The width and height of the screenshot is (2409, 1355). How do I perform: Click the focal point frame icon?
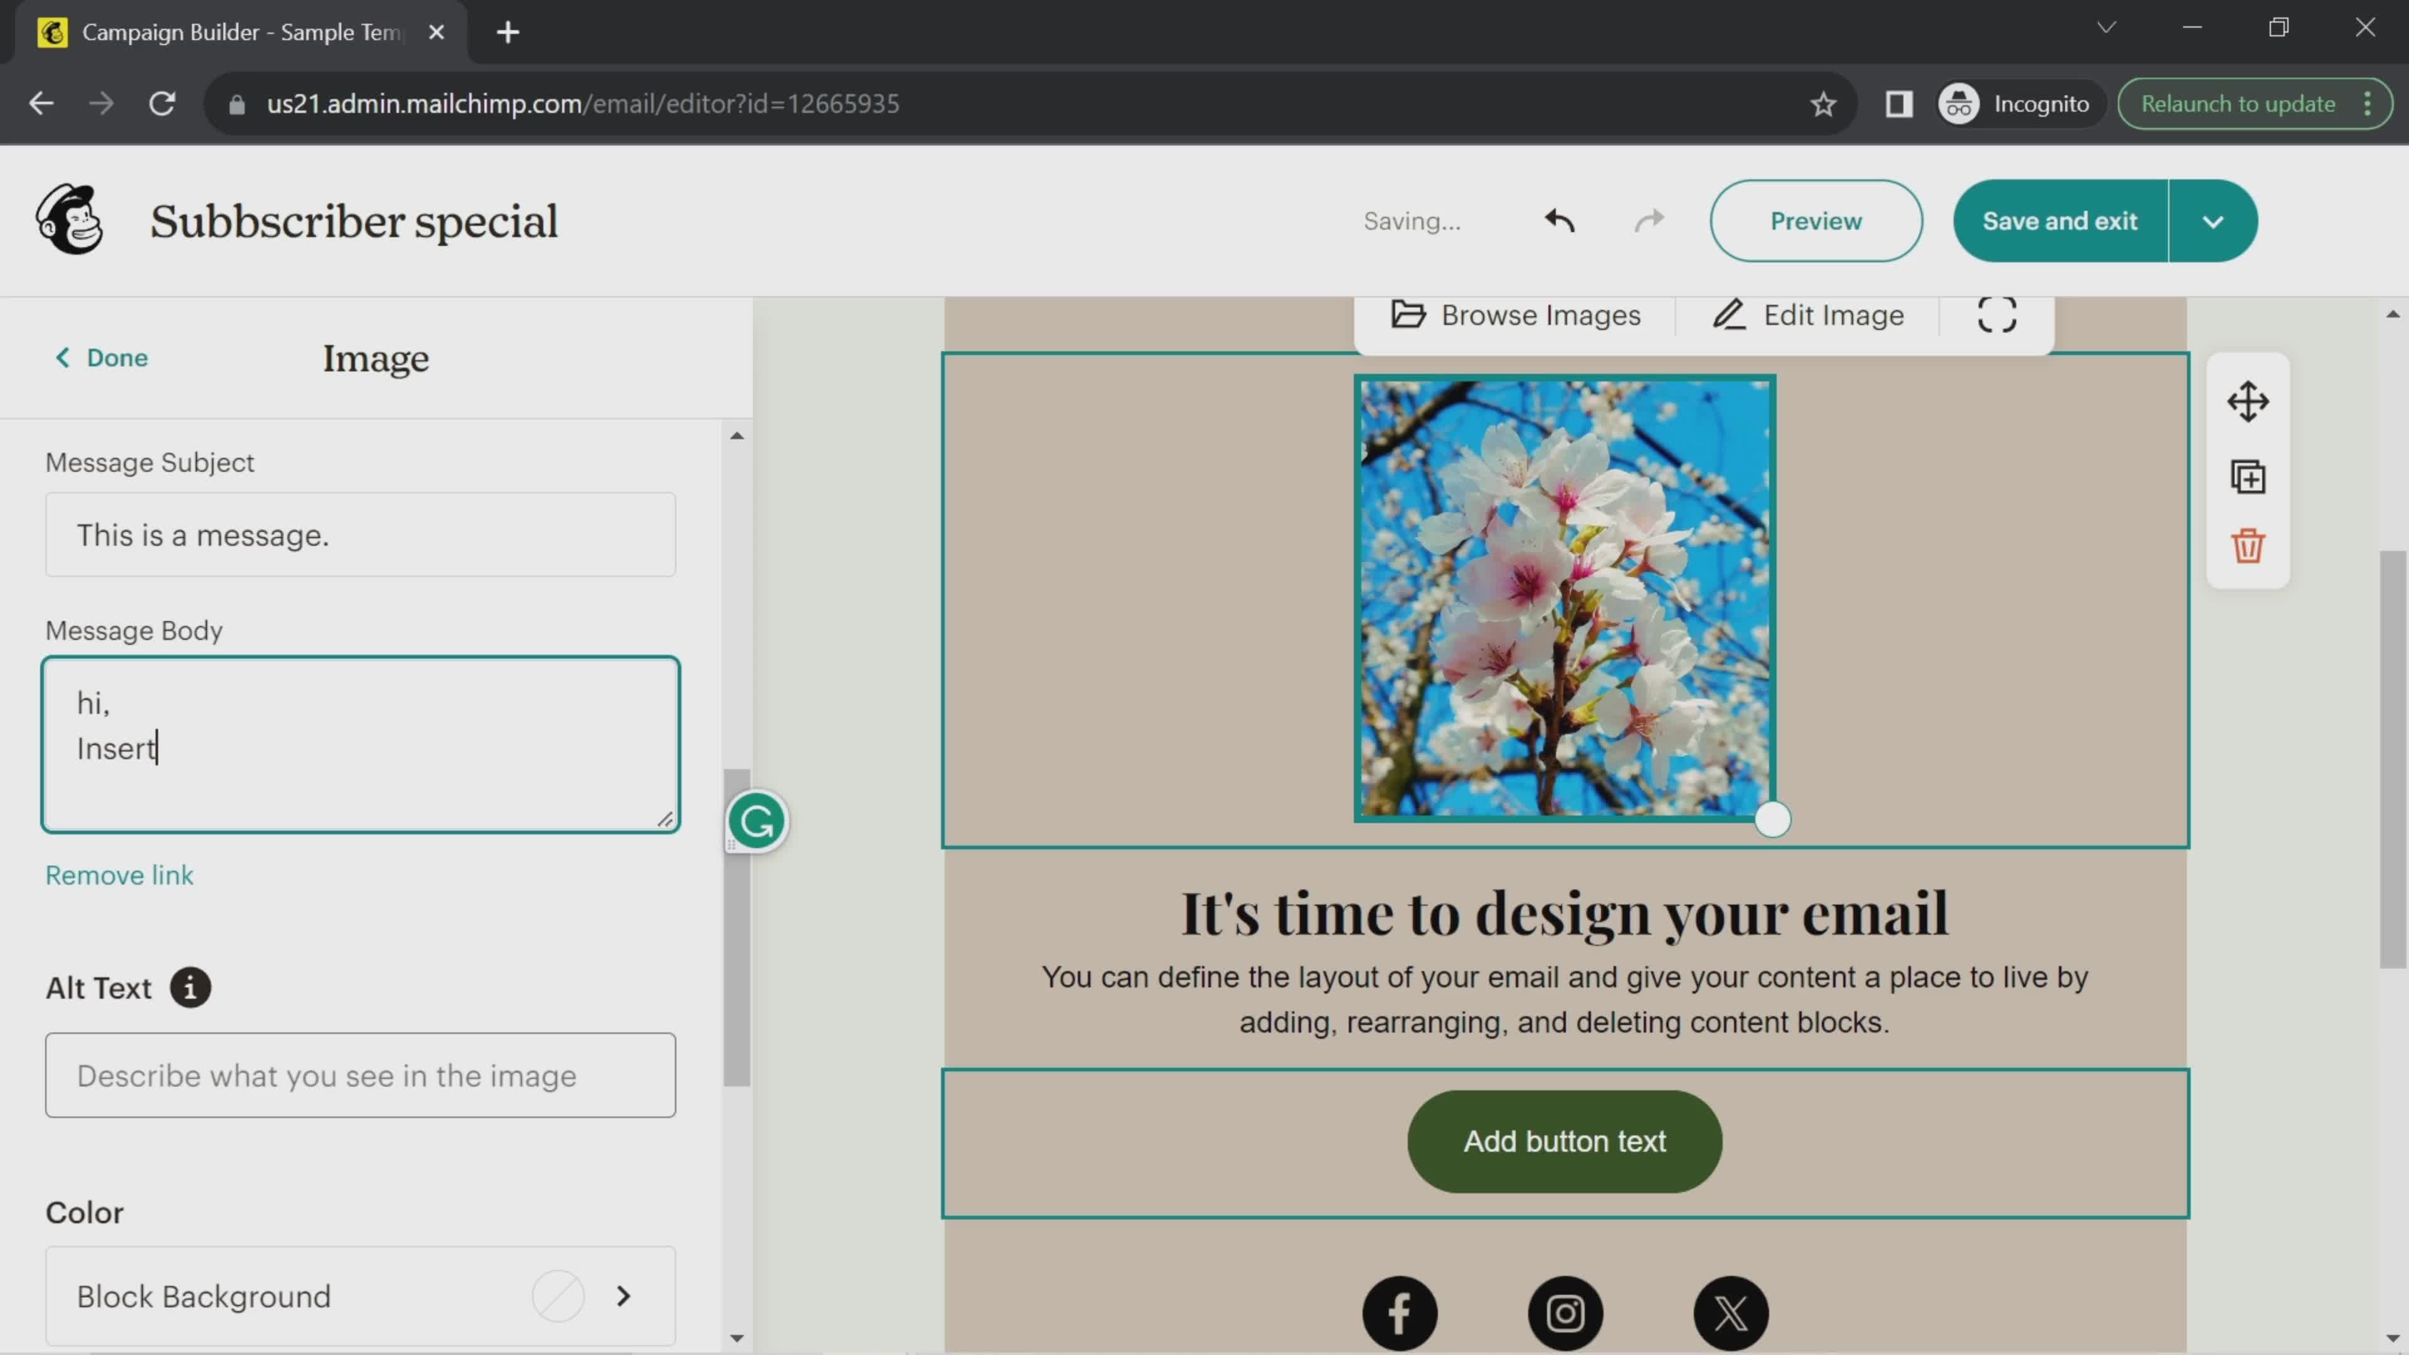pyautogui.click(x=1997, y=315)
